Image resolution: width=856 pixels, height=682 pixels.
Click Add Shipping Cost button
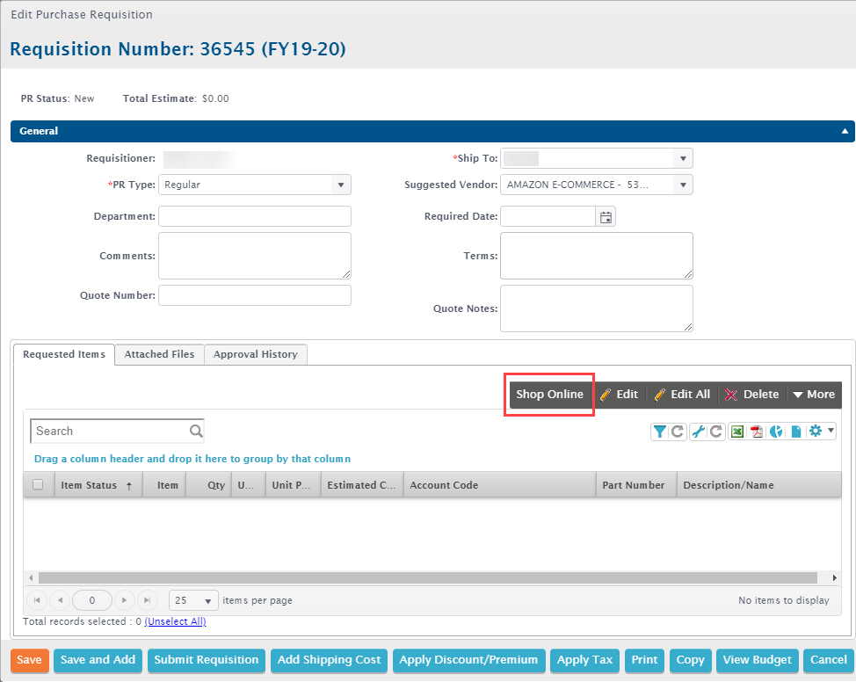point(330,660)
